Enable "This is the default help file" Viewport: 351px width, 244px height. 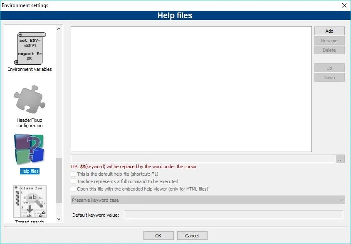click(73, 174)
